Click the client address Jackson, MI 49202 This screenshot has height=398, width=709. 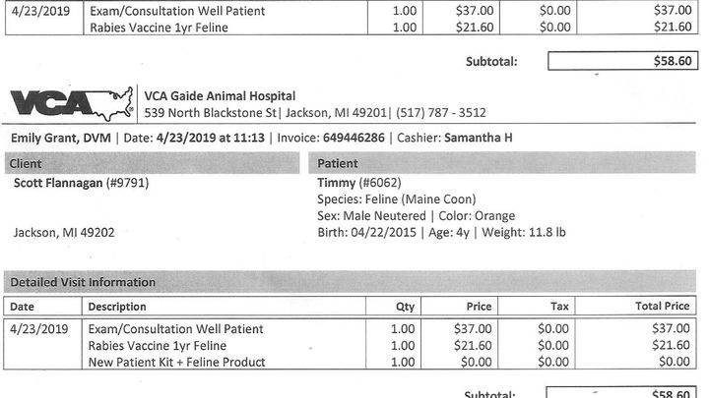point(64,233)
